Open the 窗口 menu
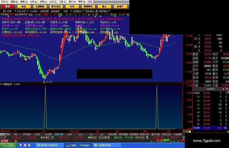 pyautogui.click(x=72, y=2)
